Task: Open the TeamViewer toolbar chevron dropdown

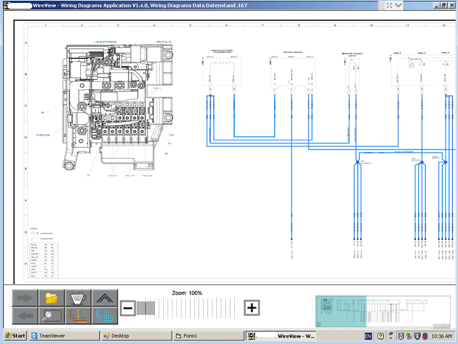Action: pyautogui.click(x=398, y=5)
